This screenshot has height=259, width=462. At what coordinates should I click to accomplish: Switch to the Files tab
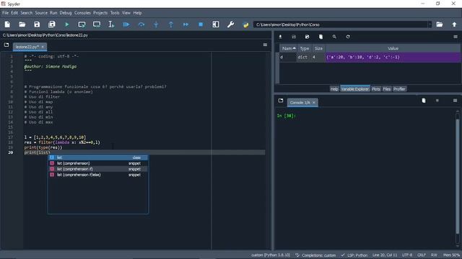coord(387,89)
